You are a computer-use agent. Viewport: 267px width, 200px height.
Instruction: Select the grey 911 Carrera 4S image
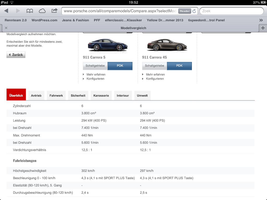tap(167, 45)
